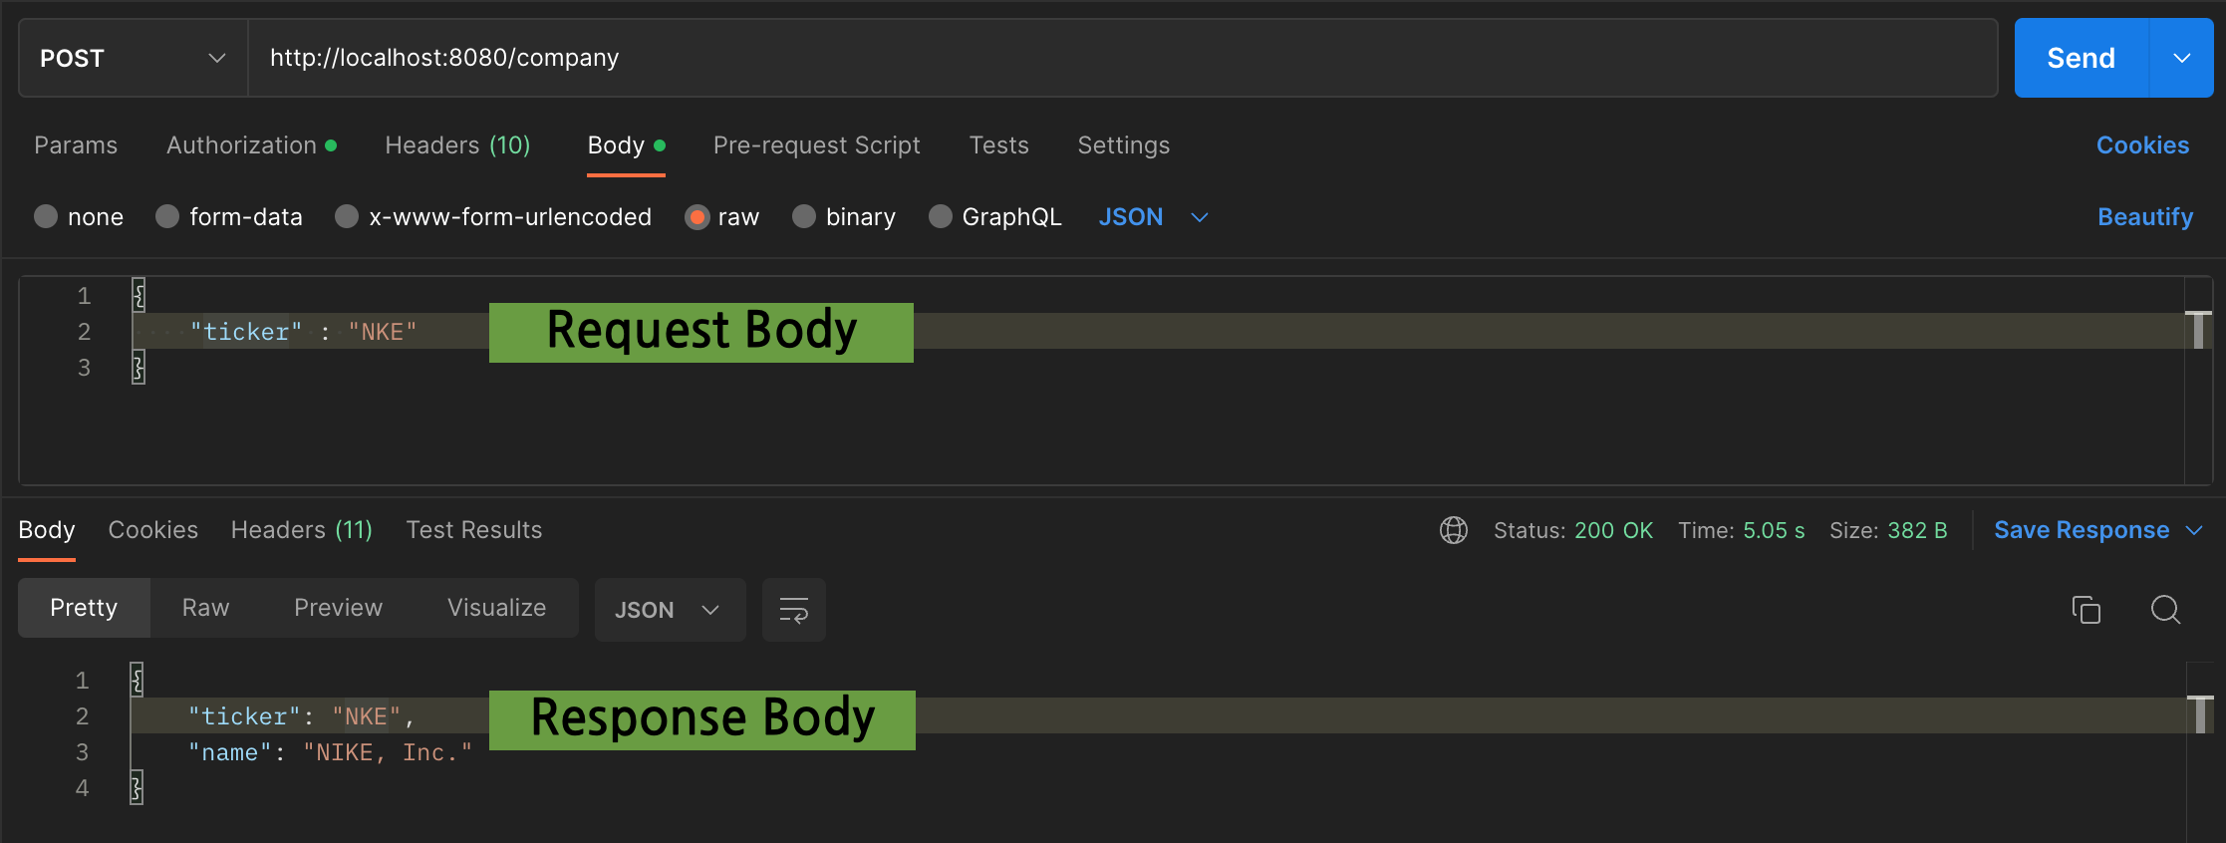Click the "name" key in response body

point(230,752)
